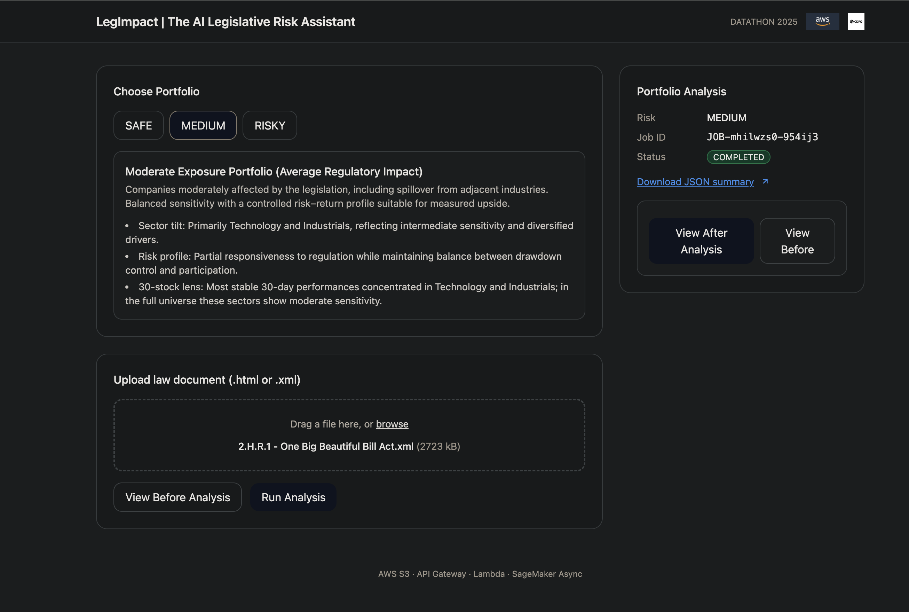Click the DATATHON 2025 label
The height and width of the screenshot is (612, 909).
[x=764, y=22]
